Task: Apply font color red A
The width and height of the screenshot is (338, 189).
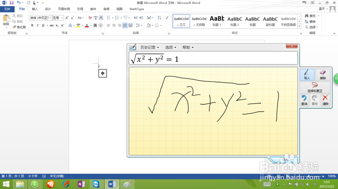Action: point(87,25)
